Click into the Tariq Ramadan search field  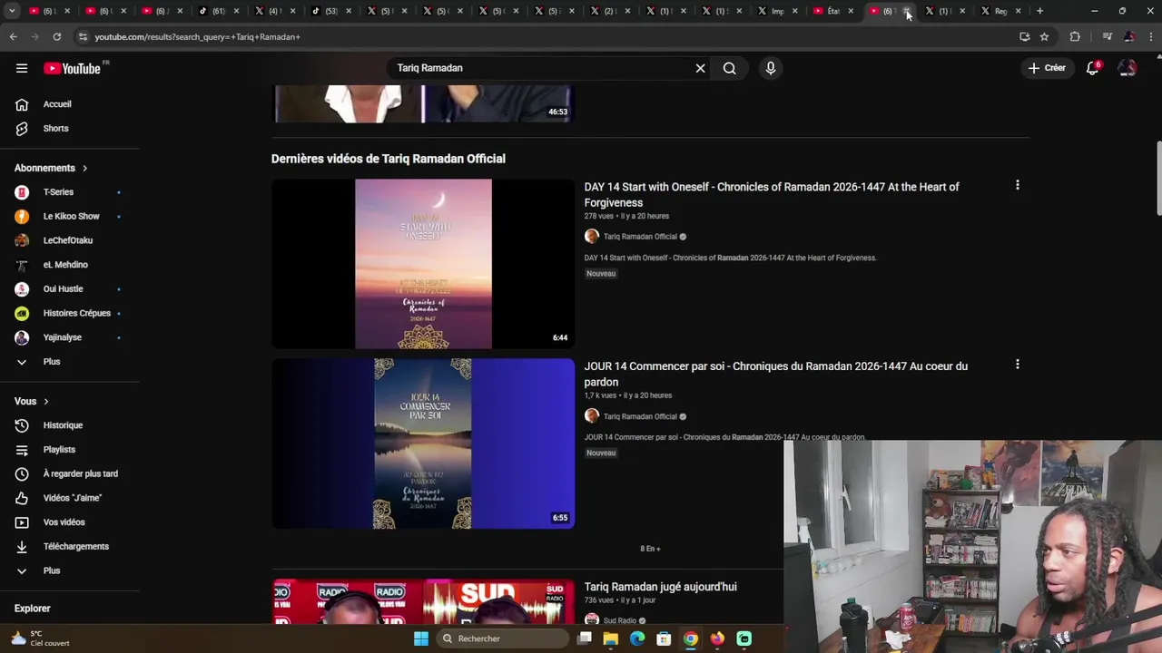click(x=540, y=68)
